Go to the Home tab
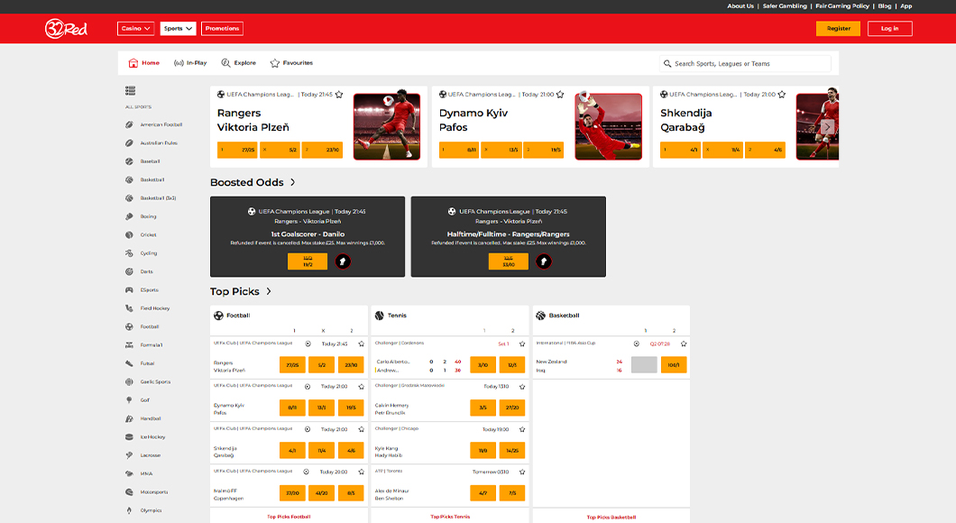The width and height of the screenshot is (956, 523). pyautogui.click(x=144, y=63)
